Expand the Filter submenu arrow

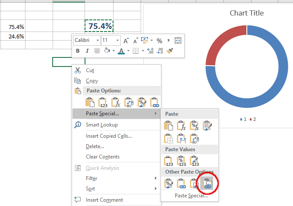pos(155,178)
